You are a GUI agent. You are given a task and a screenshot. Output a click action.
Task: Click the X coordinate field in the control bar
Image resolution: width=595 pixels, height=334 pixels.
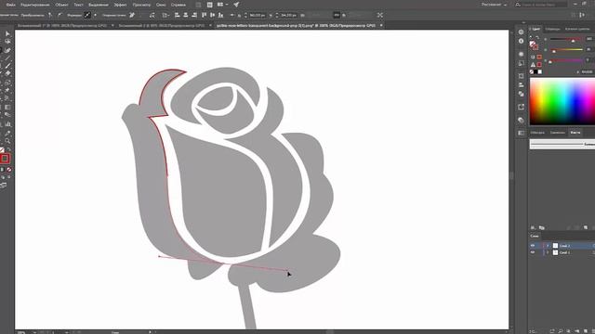(257, 15)
